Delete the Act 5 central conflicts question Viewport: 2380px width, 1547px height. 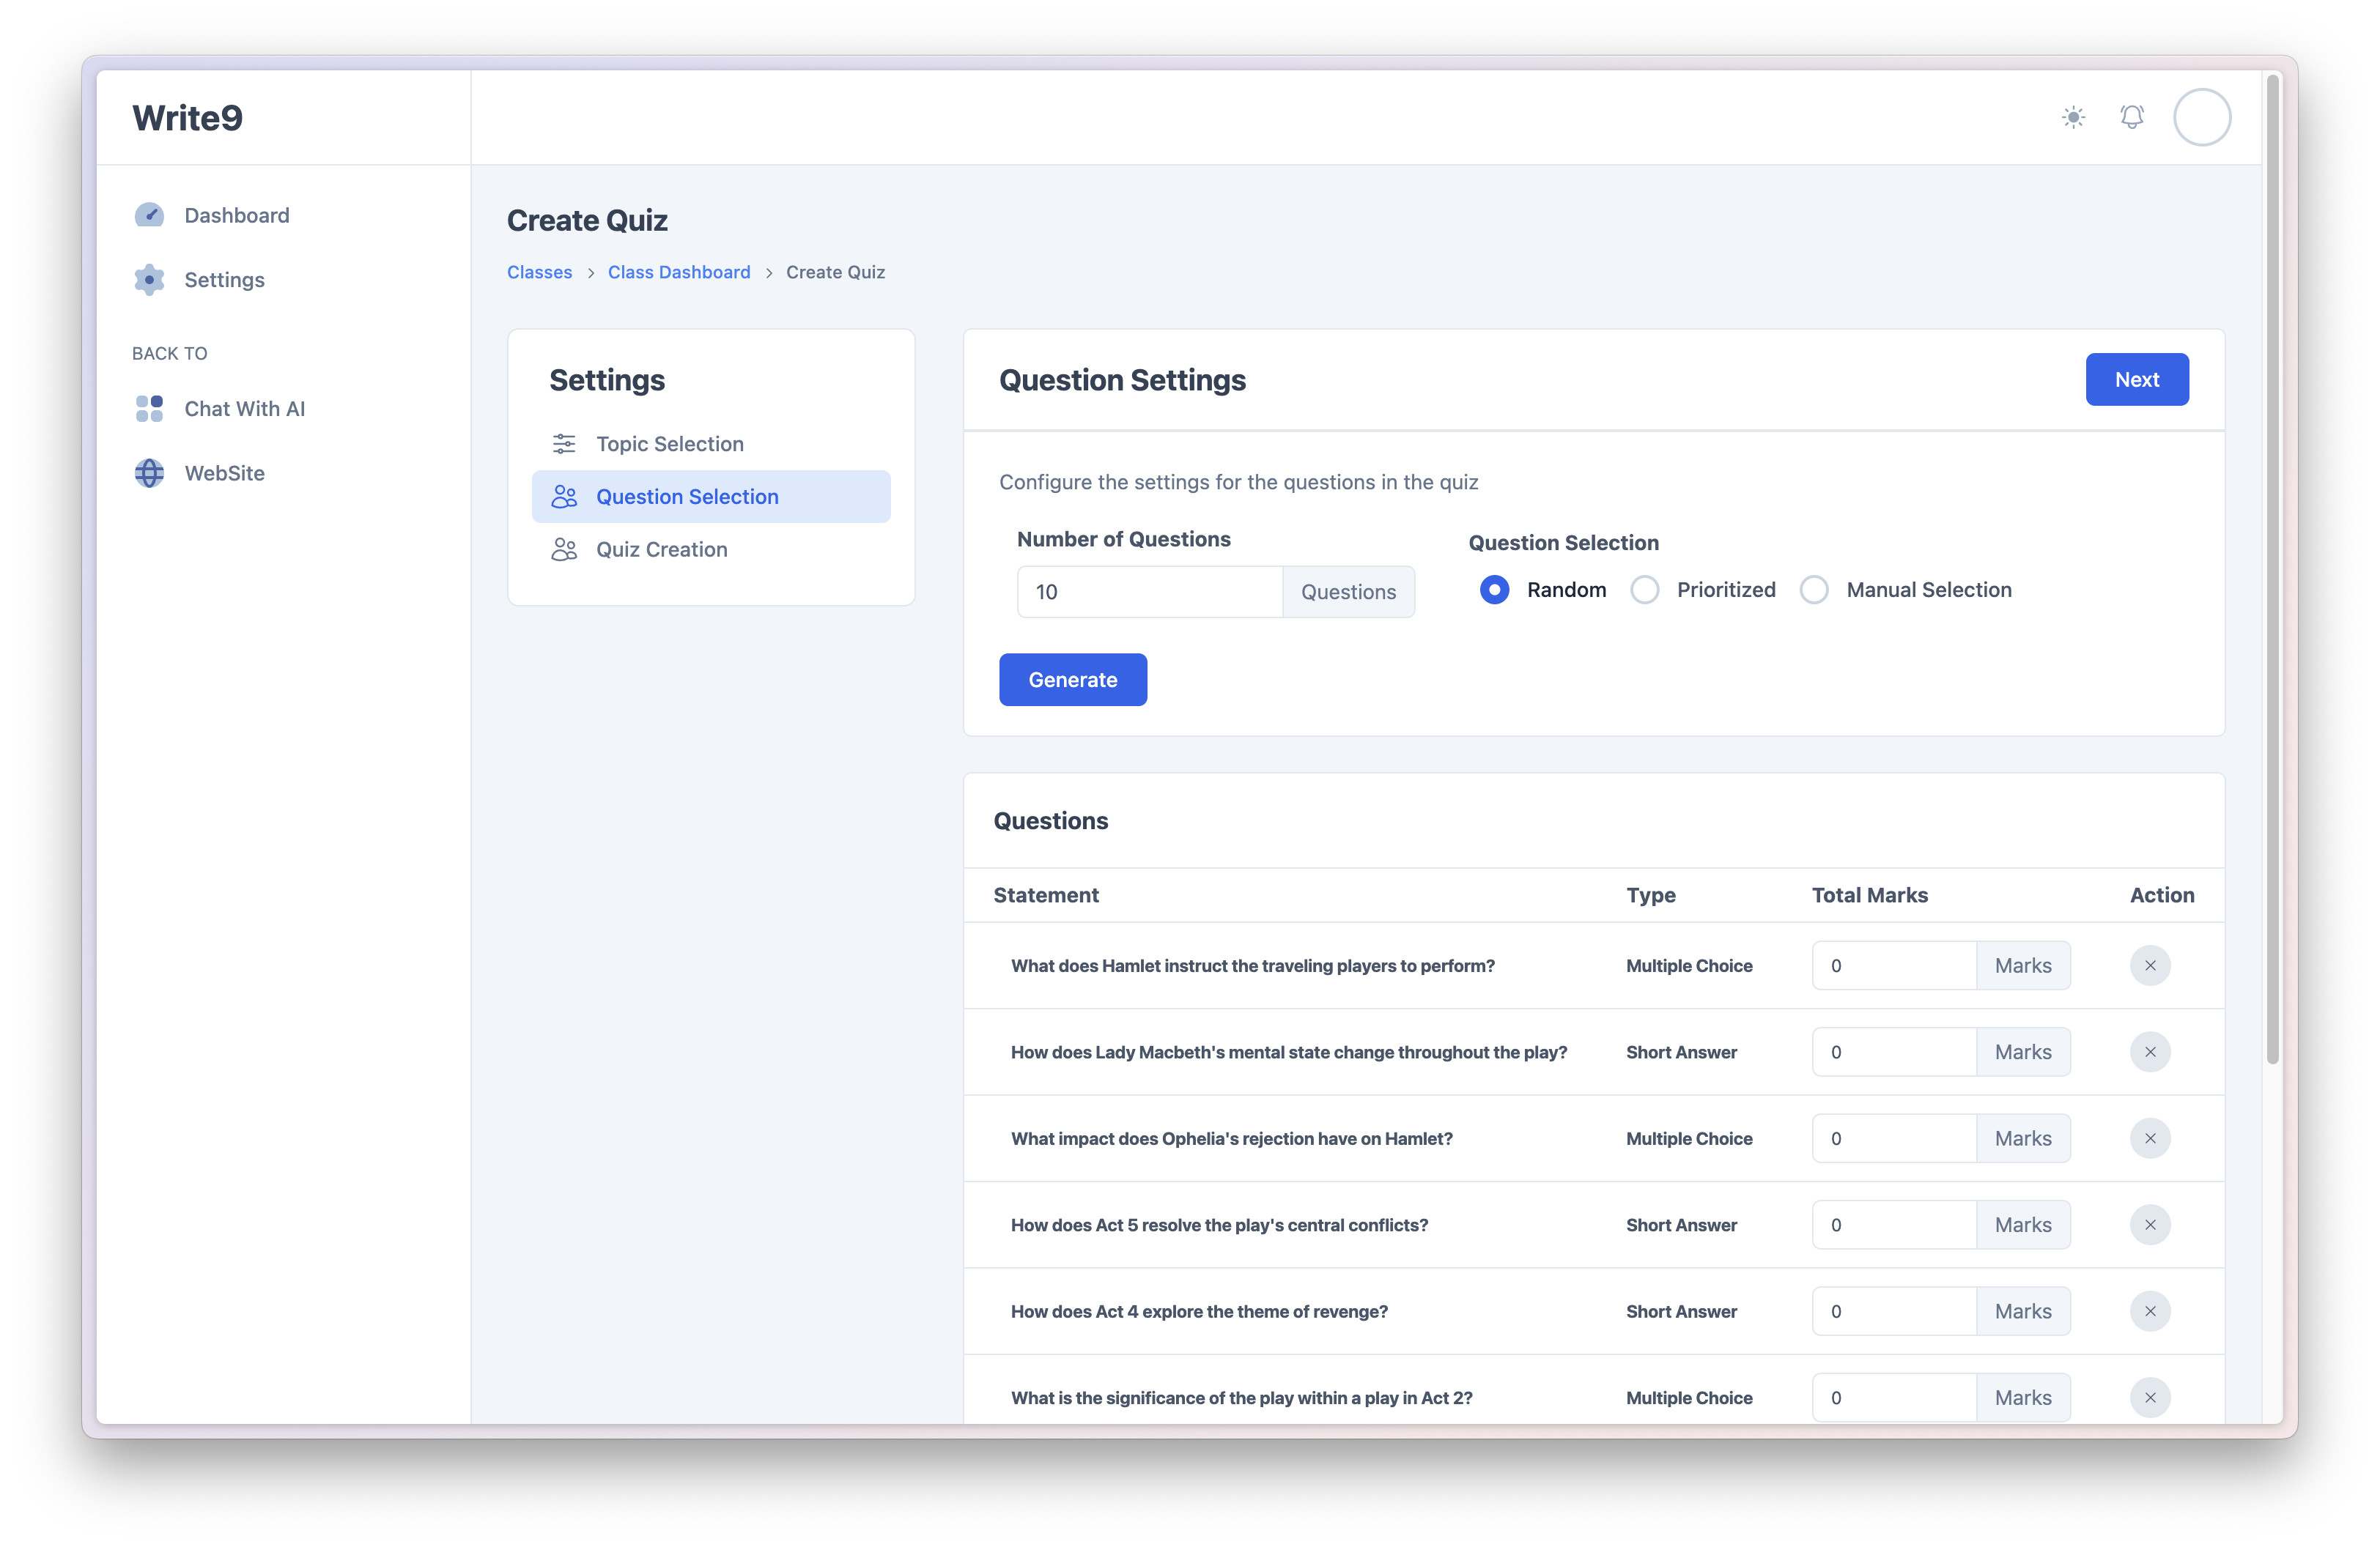coord(2149,1225)
